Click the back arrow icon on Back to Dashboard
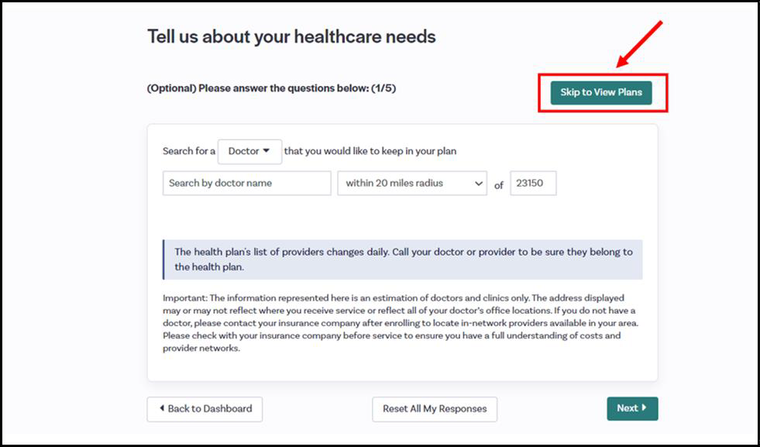Screen dimensions: 760x447 (161, 409)
